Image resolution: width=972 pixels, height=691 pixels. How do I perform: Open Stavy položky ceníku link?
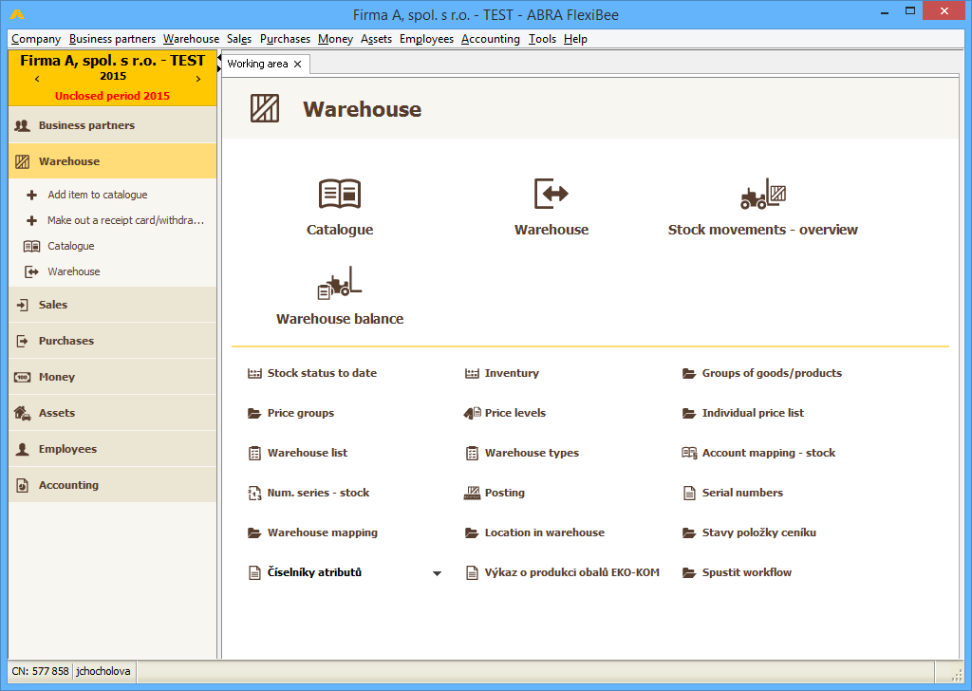(x=758, y=532)
